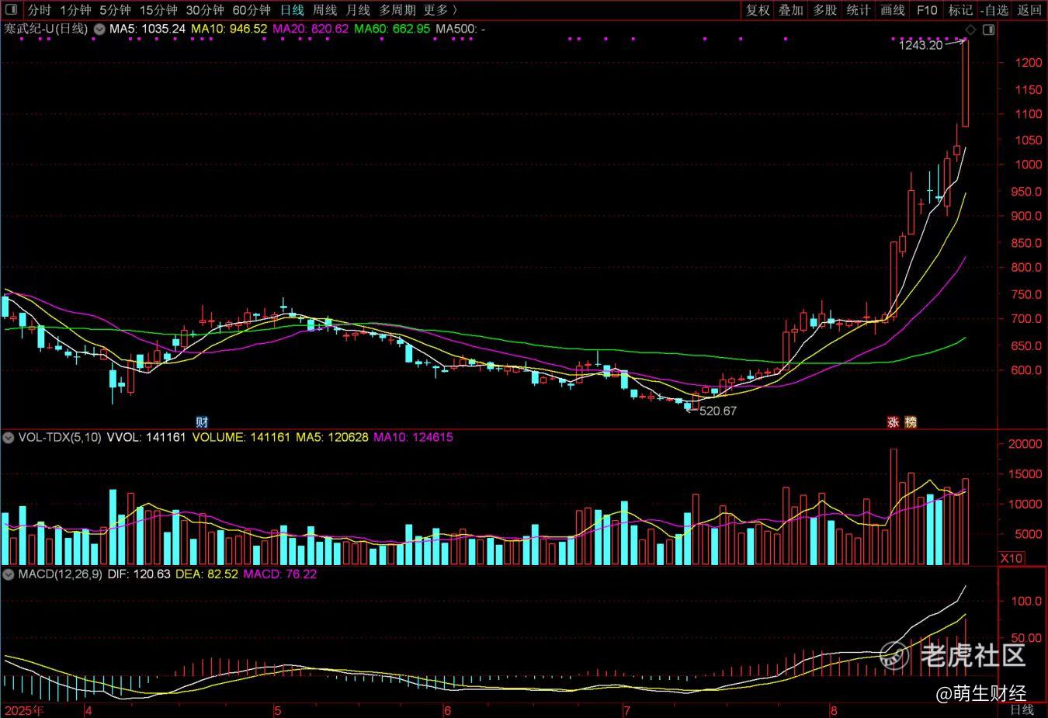The height and width of the screenshot is (718, 1048).
Task: Expand main chart indicator dropdown next to 寒武纪-U
Action: (x=99, y=29)
